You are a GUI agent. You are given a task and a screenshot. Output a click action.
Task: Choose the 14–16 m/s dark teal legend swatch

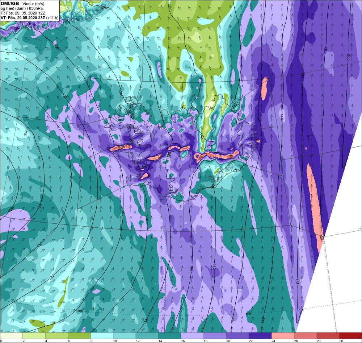click(170, 335)
